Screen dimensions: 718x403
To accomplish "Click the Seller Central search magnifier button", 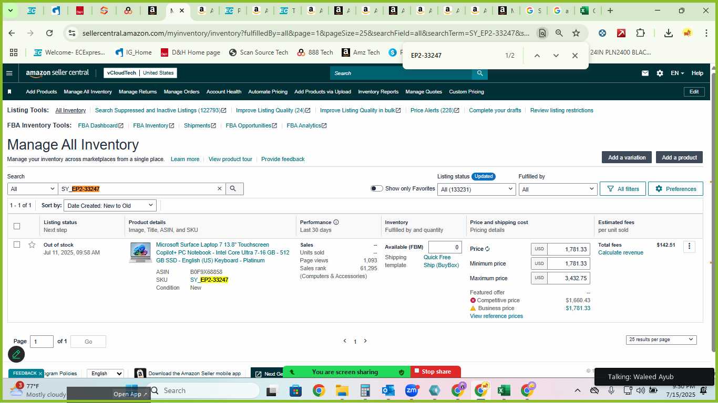I will click(479, 73).
